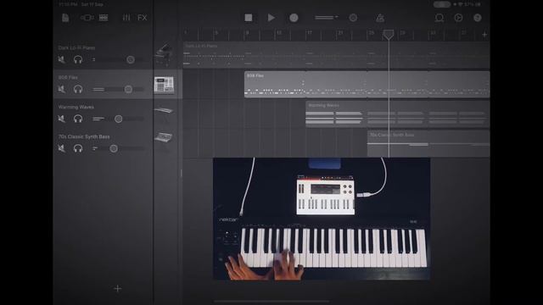This screenshot has width=543, height=305.
Task: Select the Warming Waves keyboard icon
Action: [x=164, y=111]
